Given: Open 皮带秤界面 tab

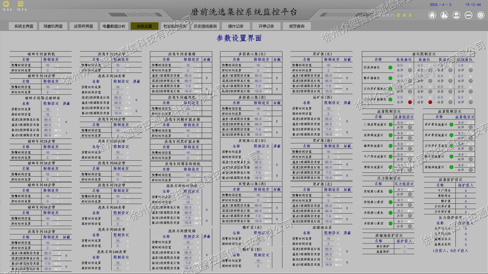Looking at the screenshot, I should (x=83, y=26).
